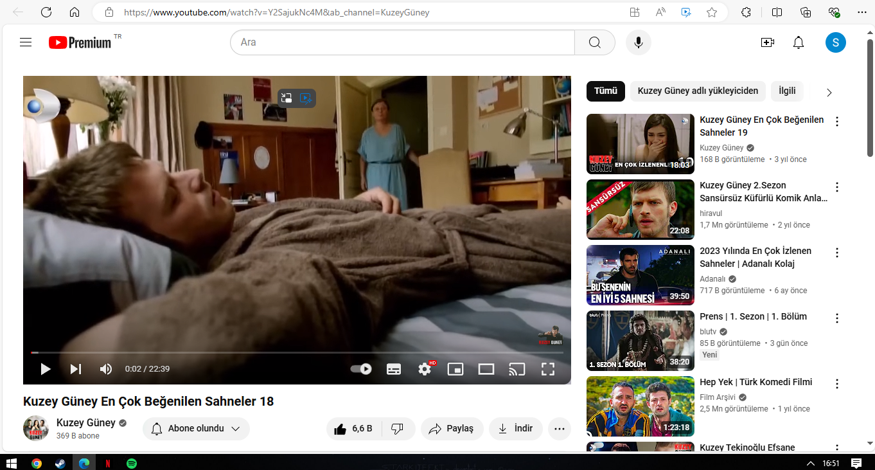Open Kuzey Güney channel name link
Viewport: 875px width, 470px height.
coord(86,422)
